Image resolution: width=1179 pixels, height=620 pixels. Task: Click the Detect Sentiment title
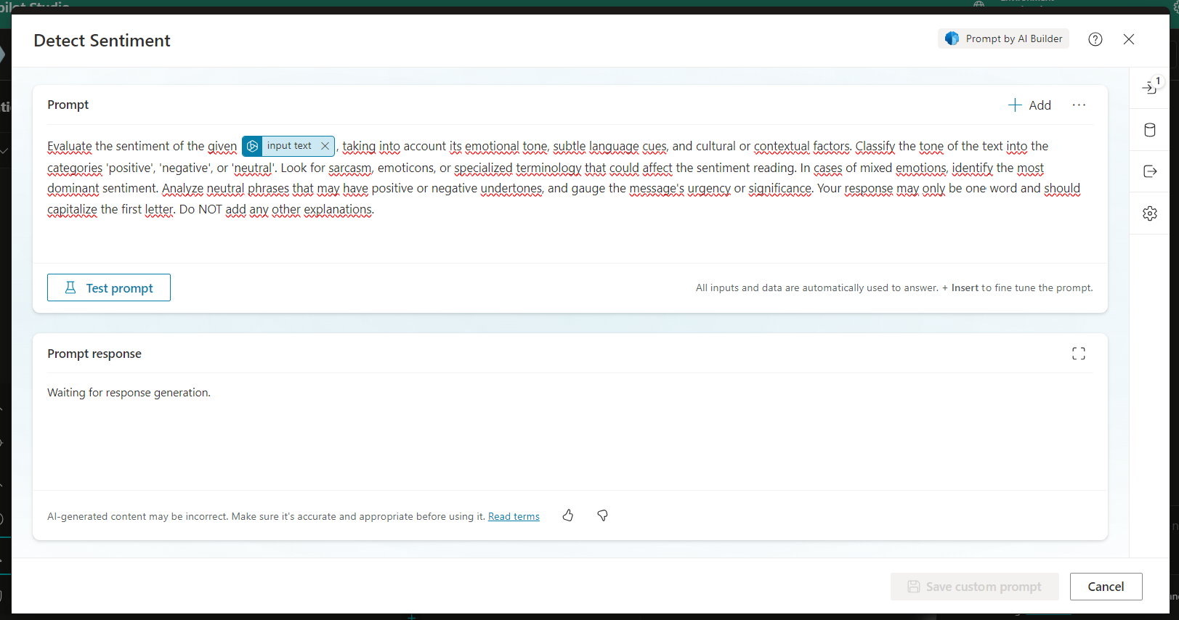click(102, 41)
